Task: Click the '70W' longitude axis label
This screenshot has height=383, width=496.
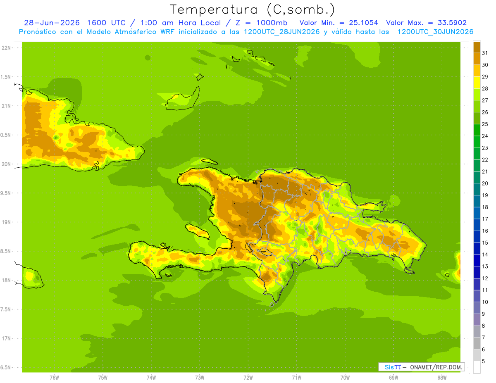Action: (345, 378)
